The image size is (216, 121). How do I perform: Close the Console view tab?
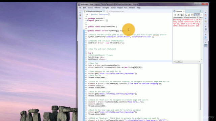click(184, 11)
